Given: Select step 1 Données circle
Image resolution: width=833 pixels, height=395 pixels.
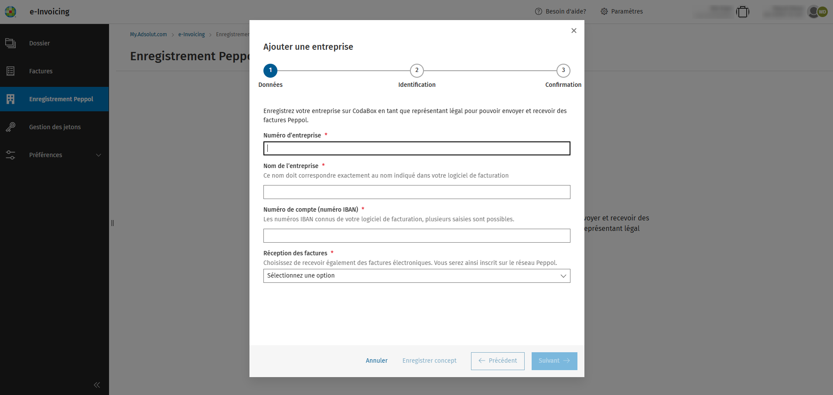Looking at the screenshot, I should pos(270,70).
